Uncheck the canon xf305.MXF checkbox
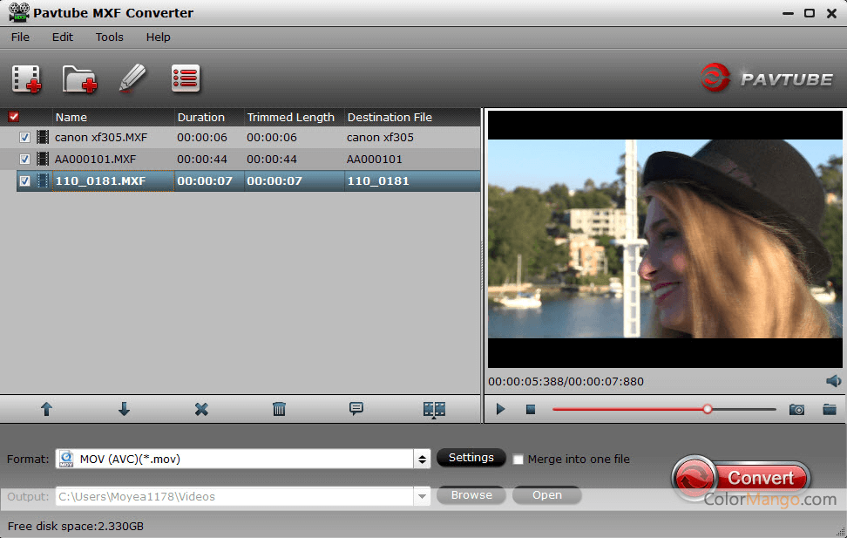Screen dimensions: 847x538 pos(25,138)
